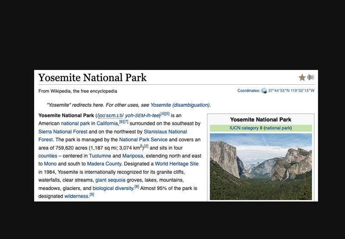Open infobox (national park) link
Screen dimensions: 345x239
tap(278, 128)
